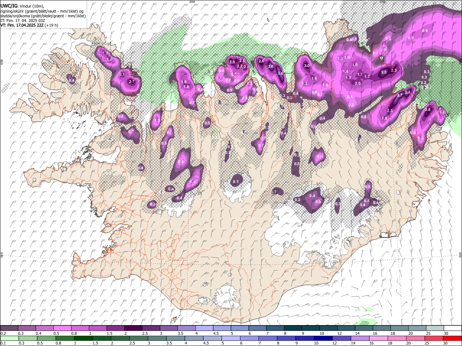Click the bright pink 0.5–0.8 swatch in the upper legend row
Screen dimensions: 462x346
pos(62,328)
